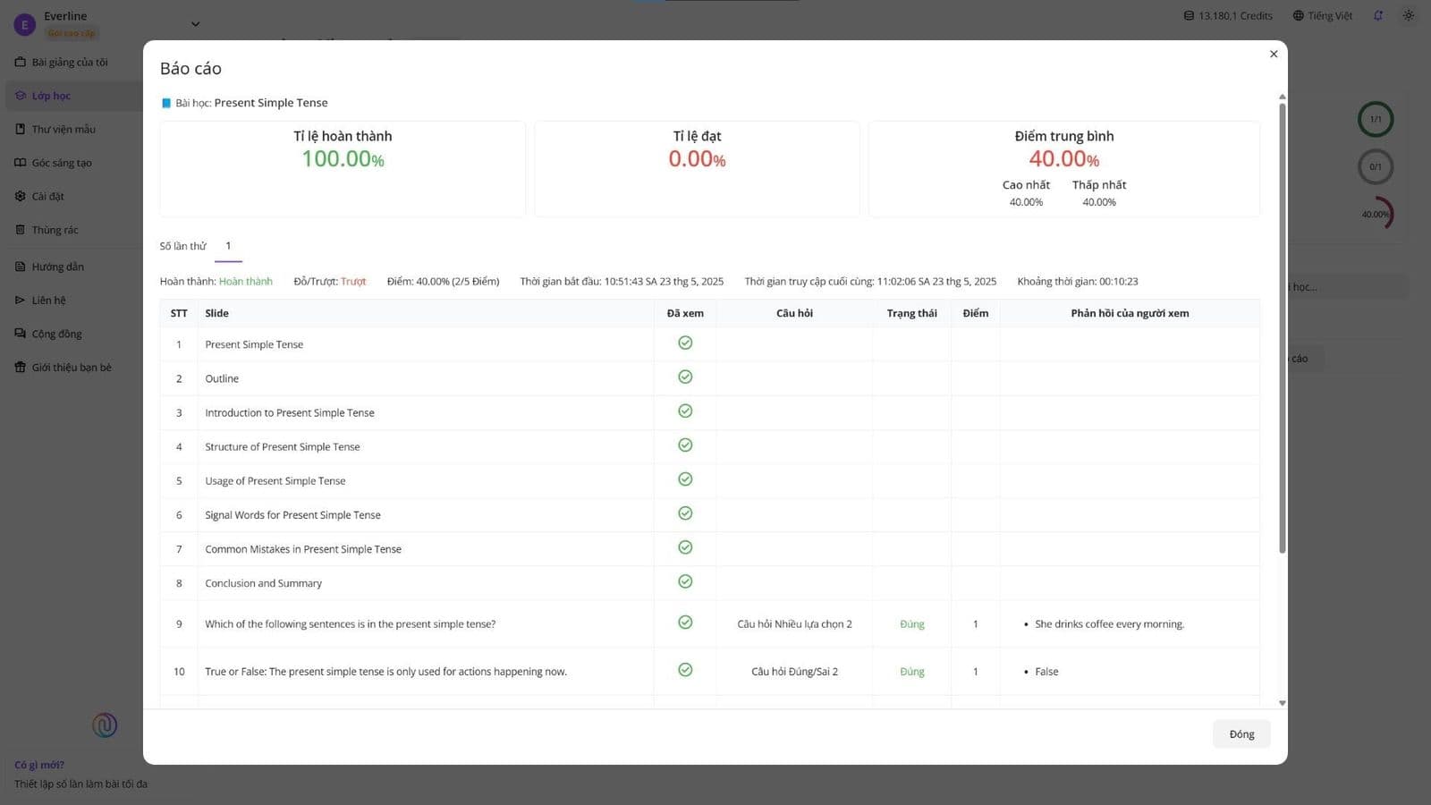
Task: Toggle light/dark theme sun icon
Action: (1409, 15)
